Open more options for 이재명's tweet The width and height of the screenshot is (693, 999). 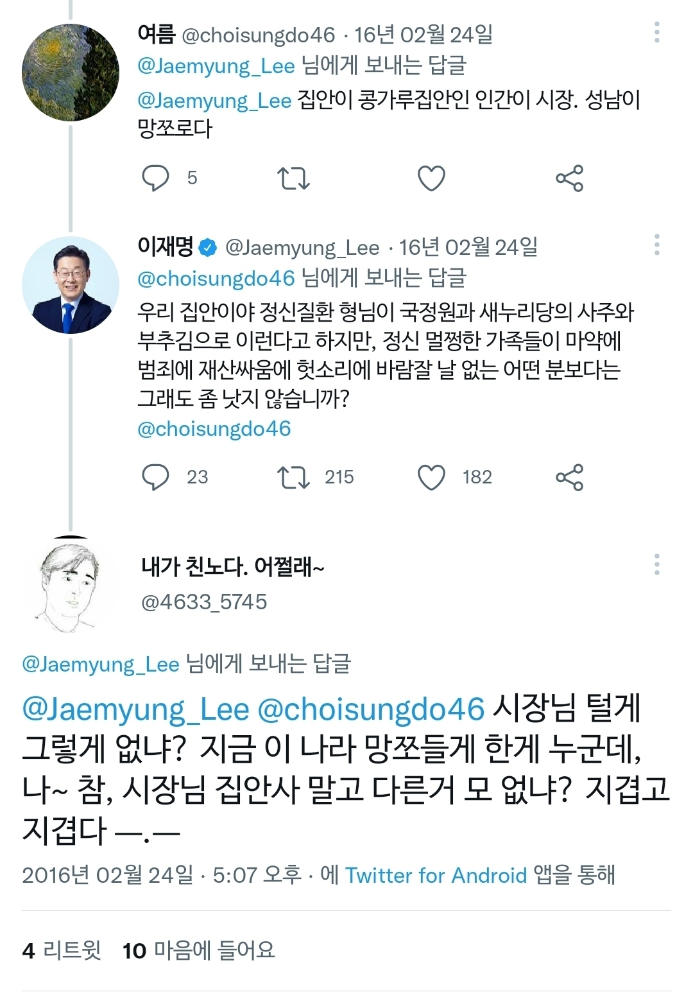click(x=656, y=245)
